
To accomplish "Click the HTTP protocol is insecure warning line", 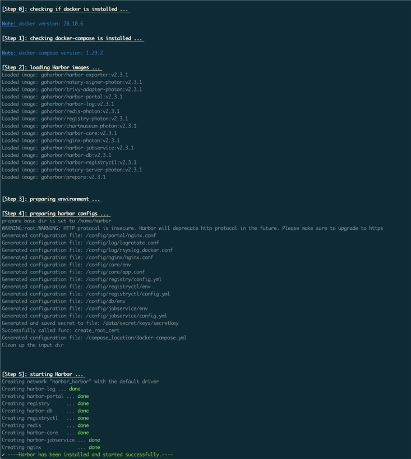I will tap(192, 228).
